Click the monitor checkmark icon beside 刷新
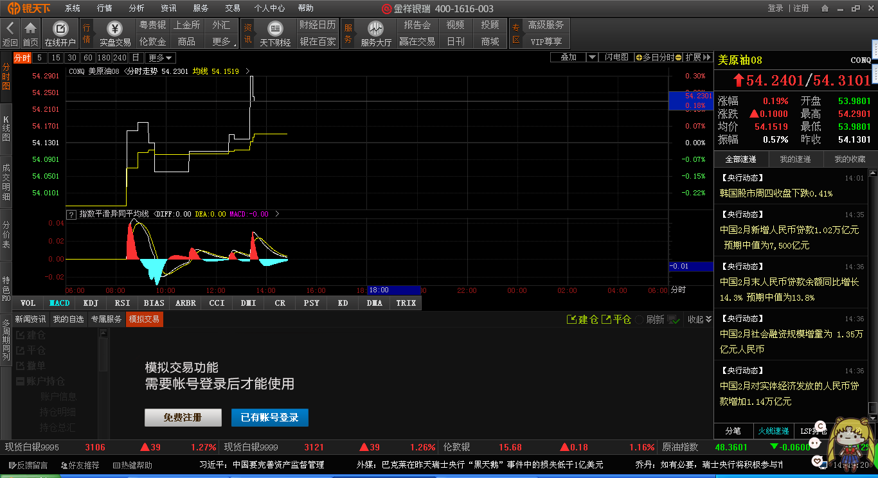The height and width of the screenshot is (478, 878). [674, 319]
